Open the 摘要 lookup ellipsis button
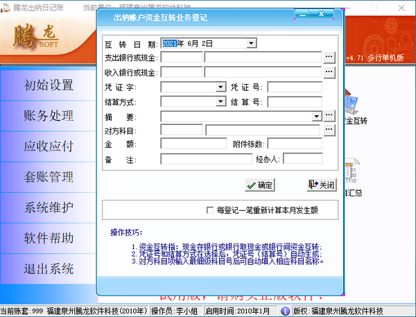The image size is (416, 317). click(x=329, y=115)
